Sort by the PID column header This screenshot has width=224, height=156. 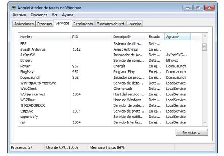(x=91, y=37)
